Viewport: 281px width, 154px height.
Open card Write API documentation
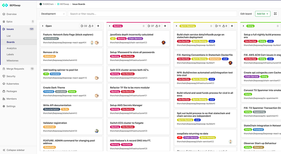click(x=72, y=109)
